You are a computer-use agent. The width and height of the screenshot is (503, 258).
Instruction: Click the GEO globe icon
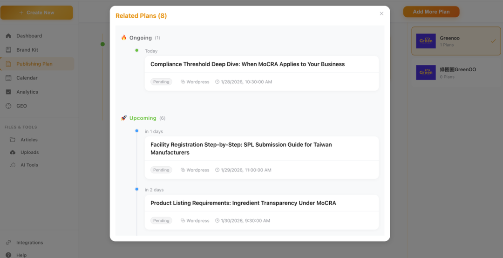coord(8,106)
